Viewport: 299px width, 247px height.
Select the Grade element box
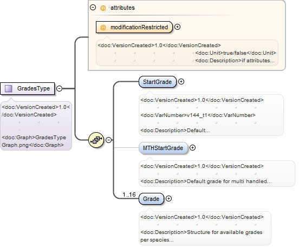[x=151, y=199]
